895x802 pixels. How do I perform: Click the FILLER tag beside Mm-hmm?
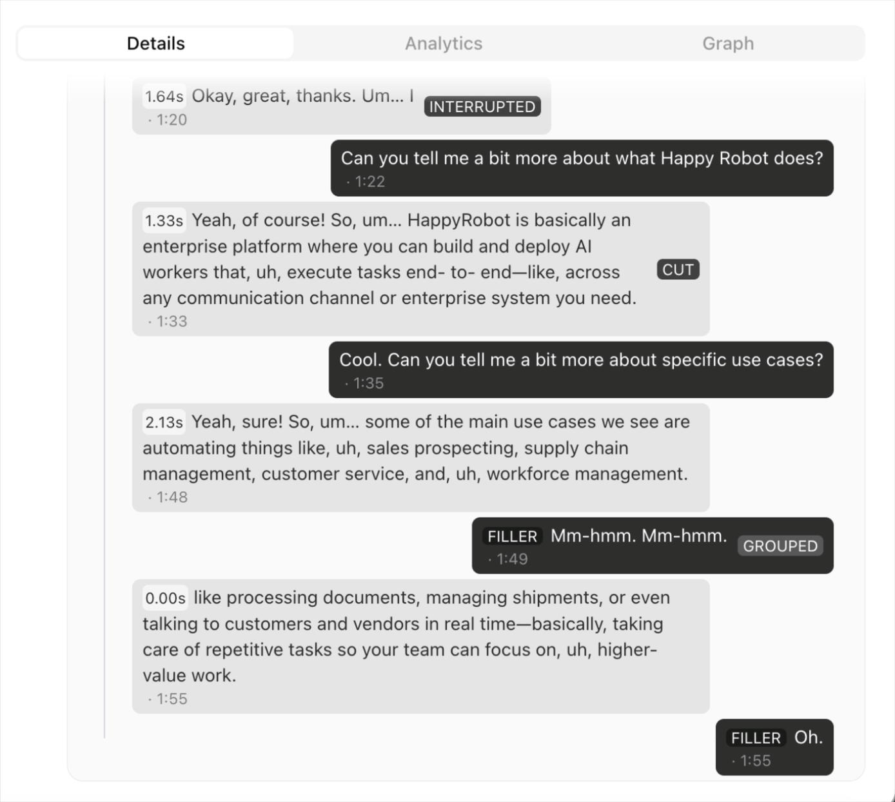coord(513,536)
